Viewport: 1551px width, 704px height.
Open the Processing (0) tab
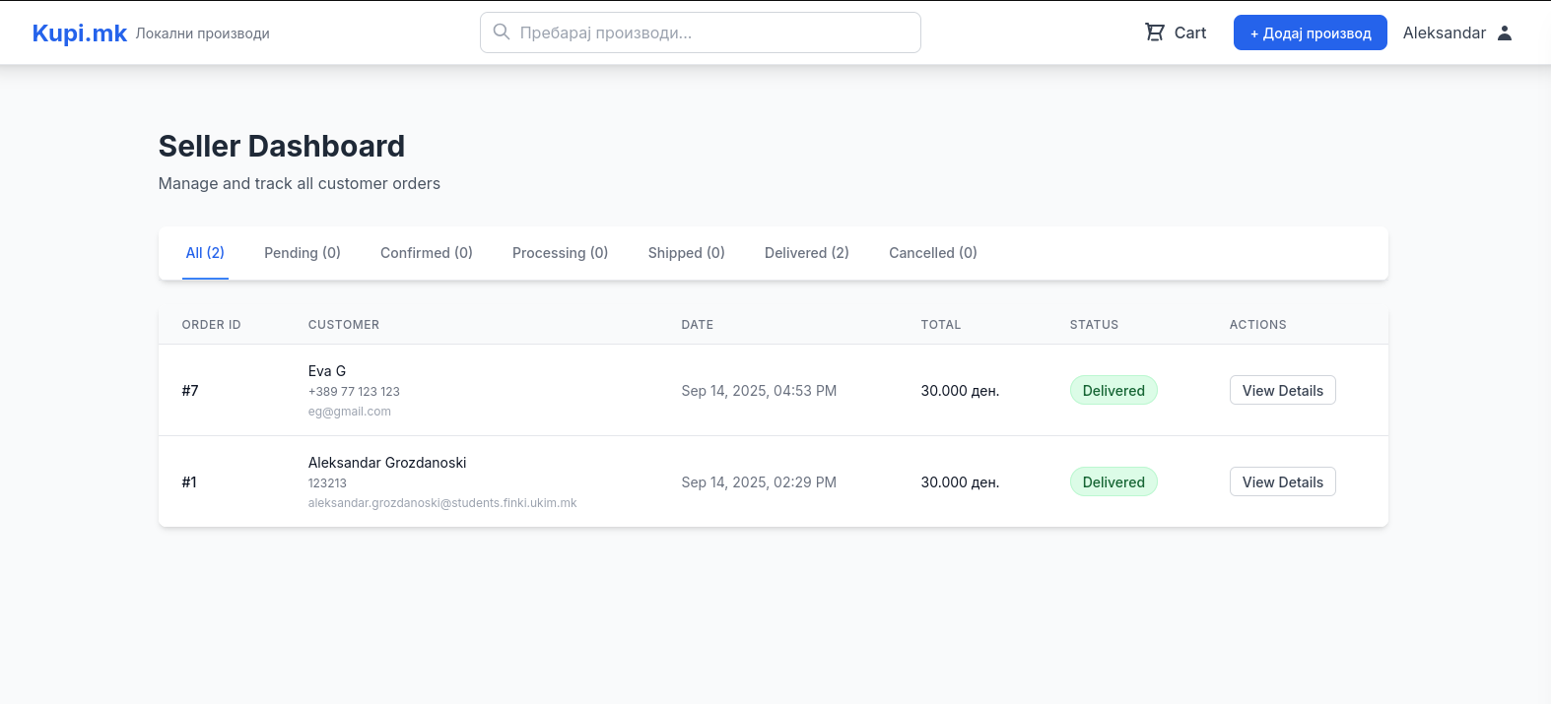tap(560, 253)
